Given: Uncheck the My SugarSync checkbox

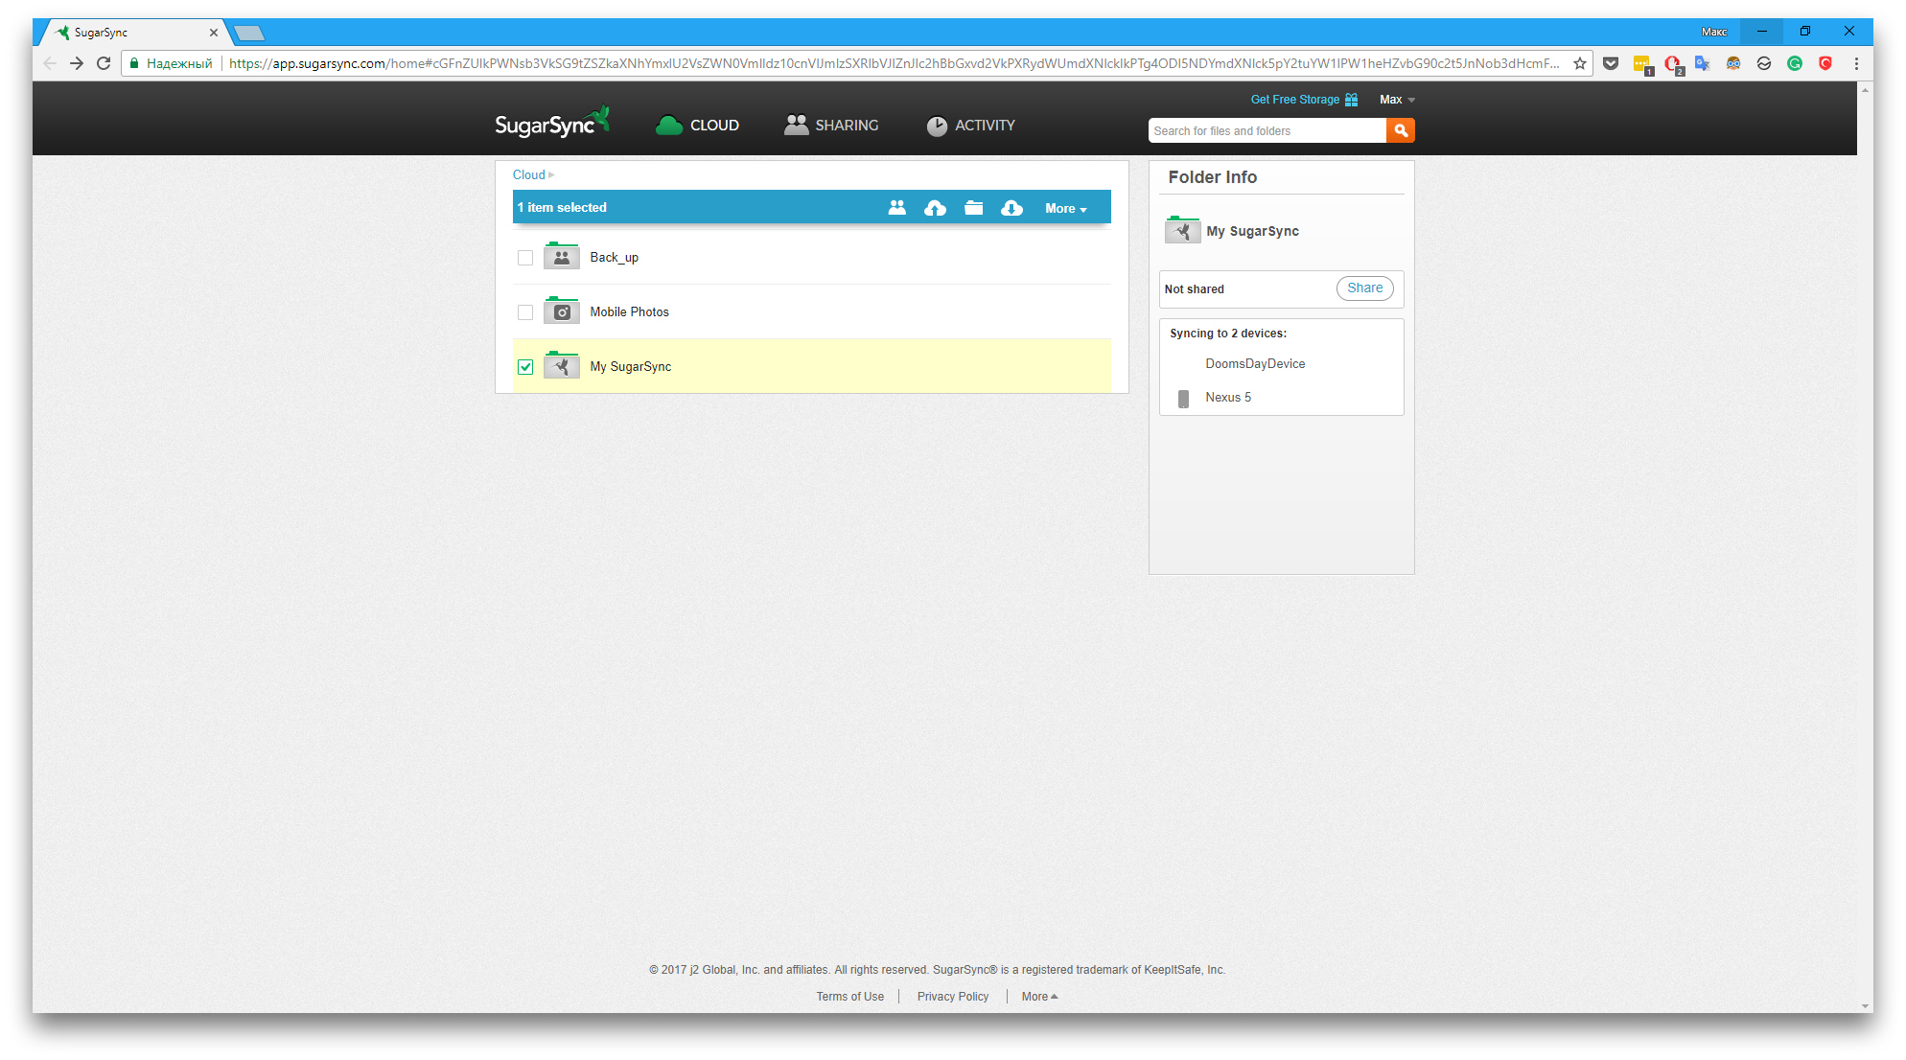Looking at the screenshot, I should pyautogui.click(x=525, y=367).
